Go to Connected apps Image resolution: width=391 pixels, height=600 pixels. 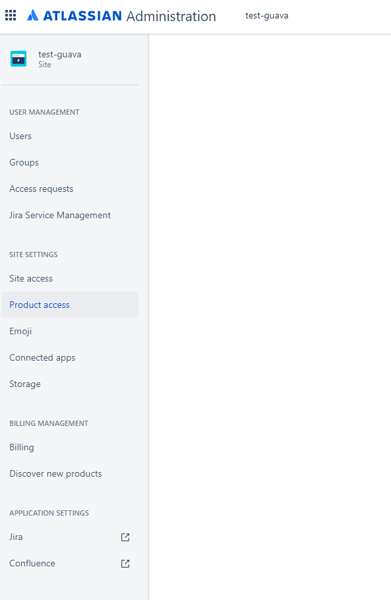point(70,358)
